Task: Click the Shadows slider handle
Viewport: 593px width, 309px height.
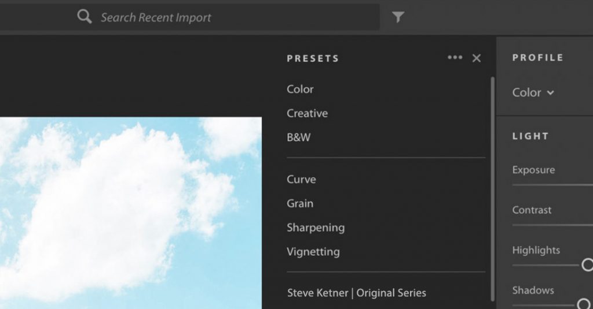Action: (583, 304)
